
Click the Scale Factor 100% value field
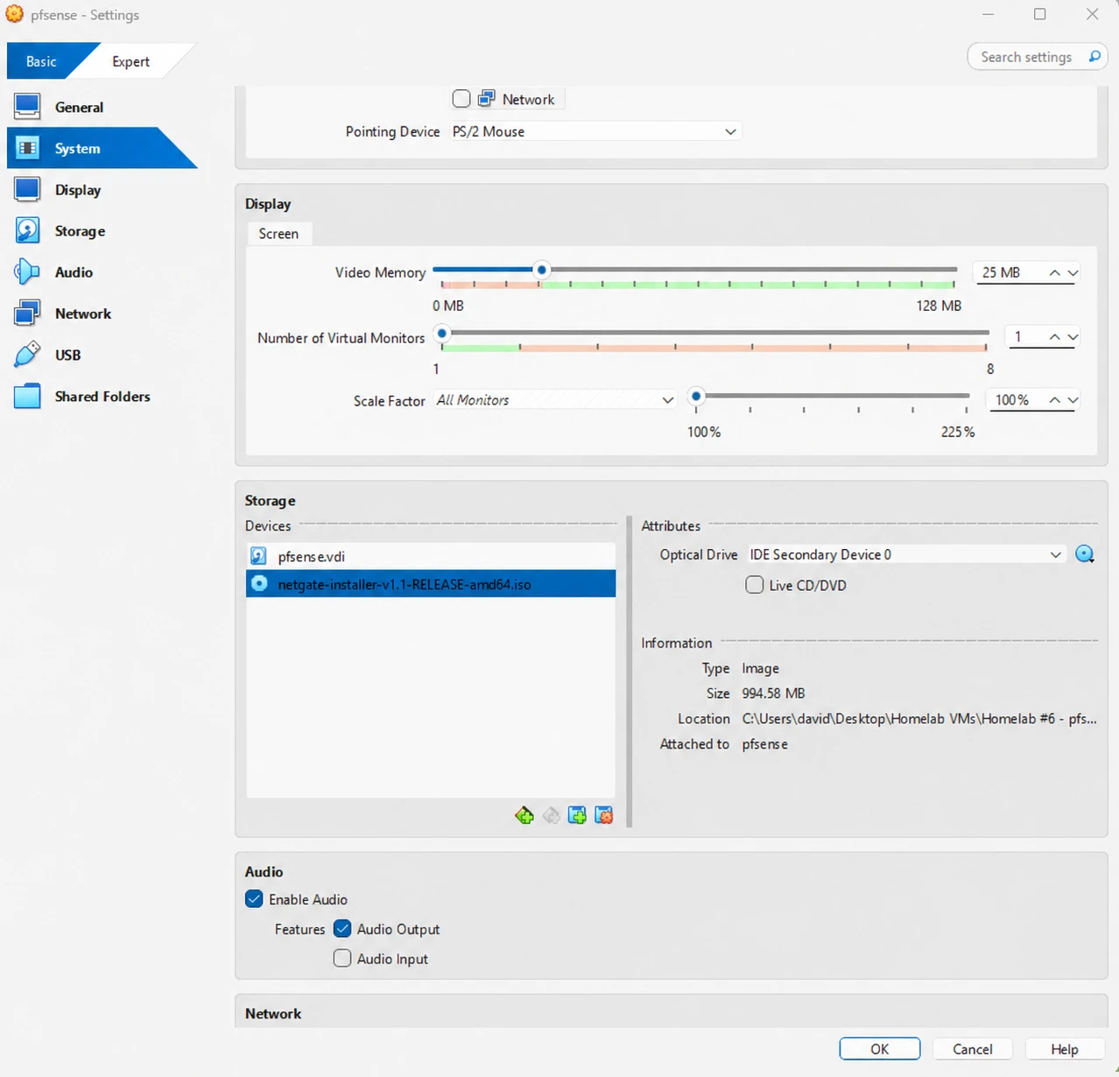[x=1016, y=400]
